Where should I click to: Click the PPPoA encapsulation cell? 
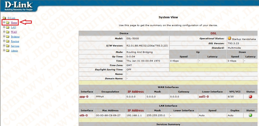tap(110, 97)
